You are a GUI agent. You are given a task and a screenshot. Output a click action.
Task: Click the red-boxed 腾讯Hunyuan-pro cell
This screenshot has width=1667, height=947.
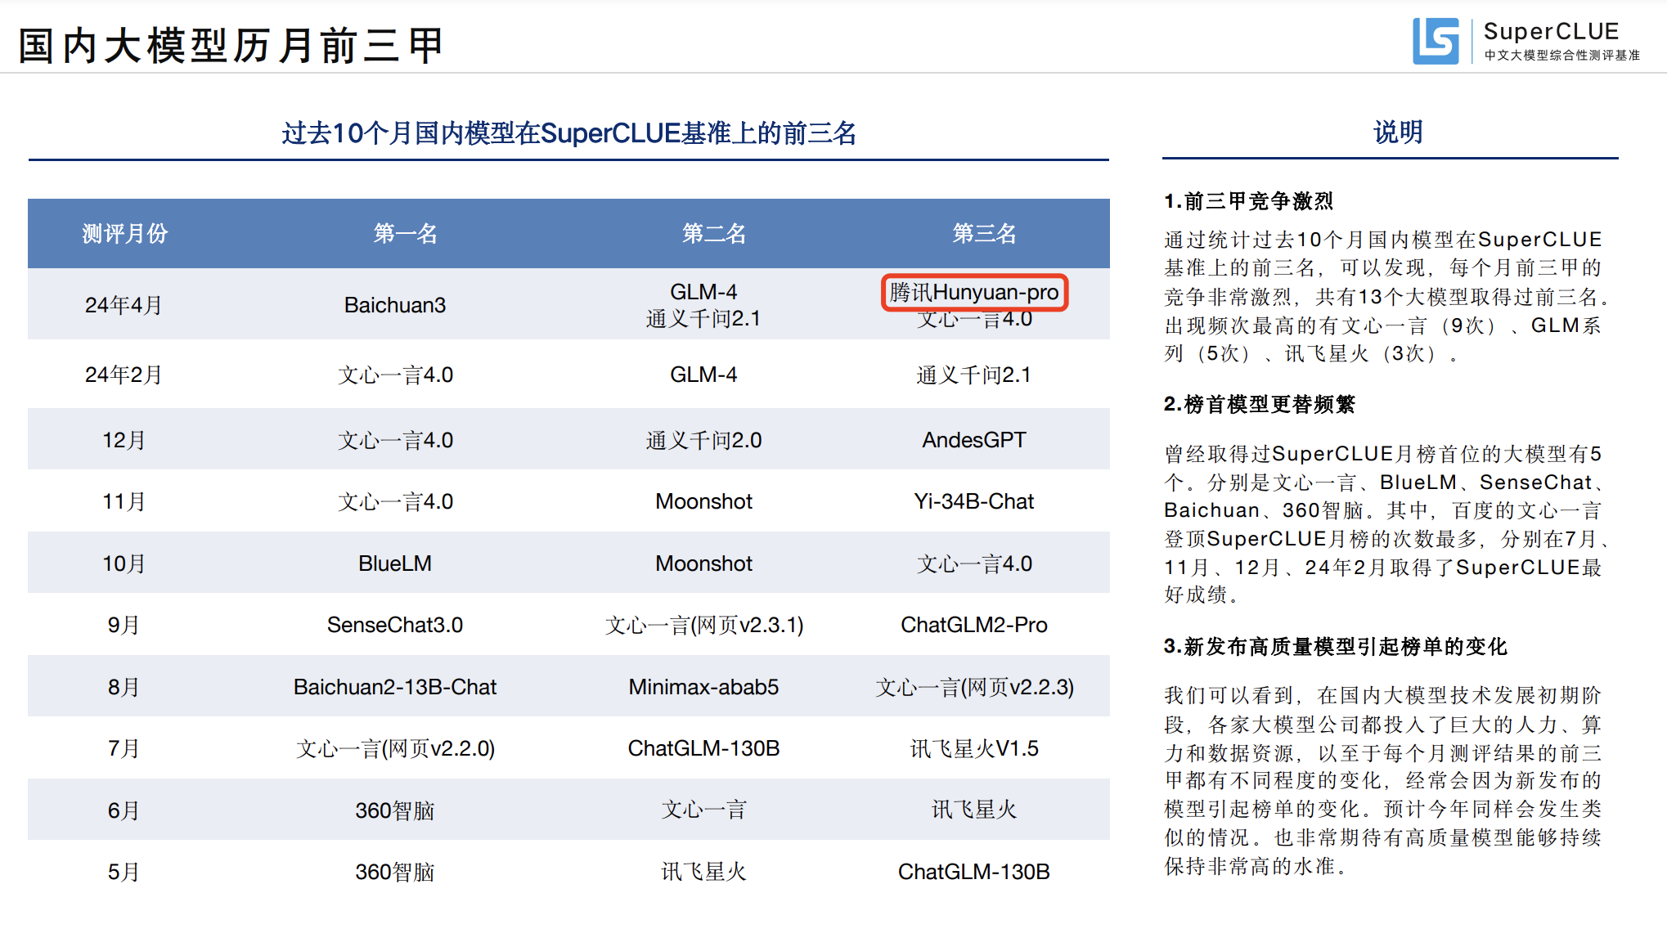pyautogui.click(x=974, y=293)
